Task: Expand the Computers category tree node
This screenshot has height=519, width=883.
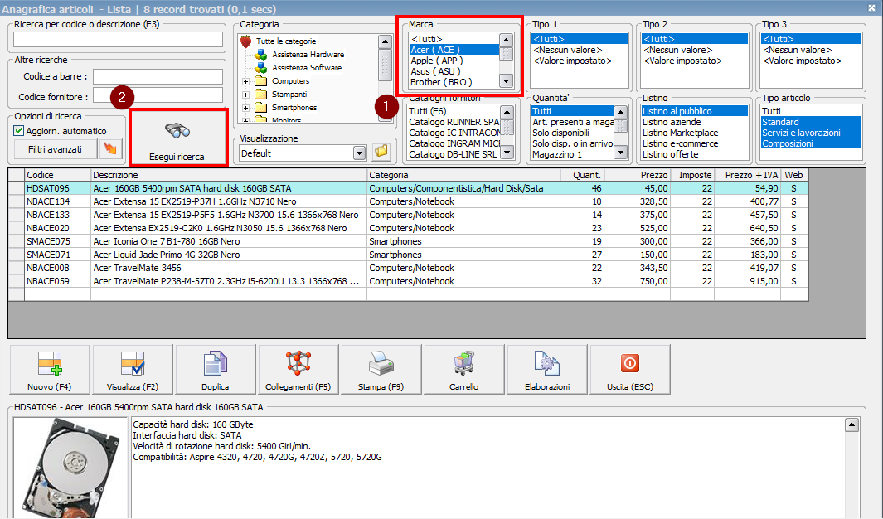Action: [x=245, y=81]
